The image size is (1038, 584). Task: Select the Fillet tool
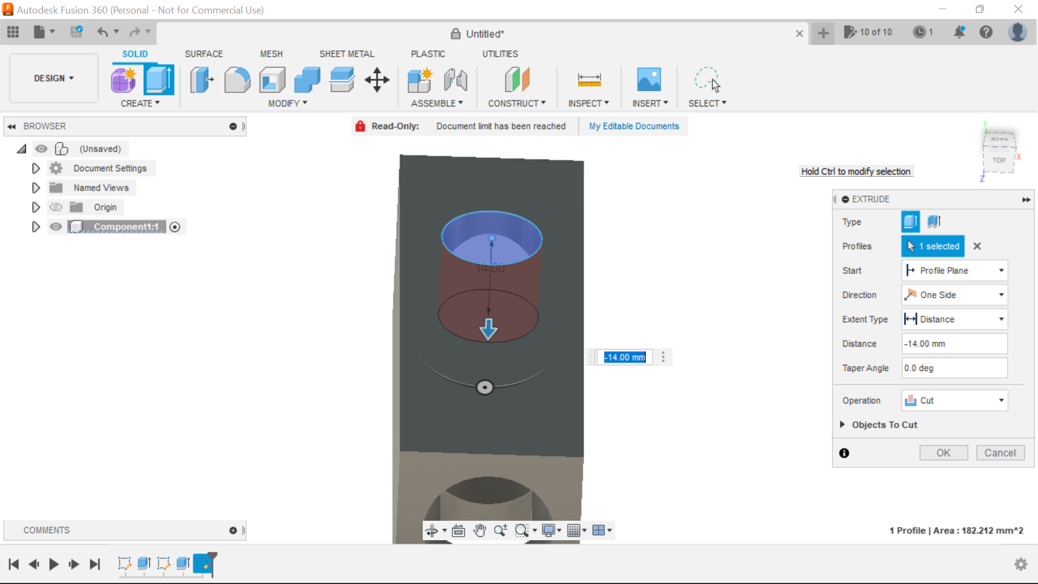pos(237,79)
